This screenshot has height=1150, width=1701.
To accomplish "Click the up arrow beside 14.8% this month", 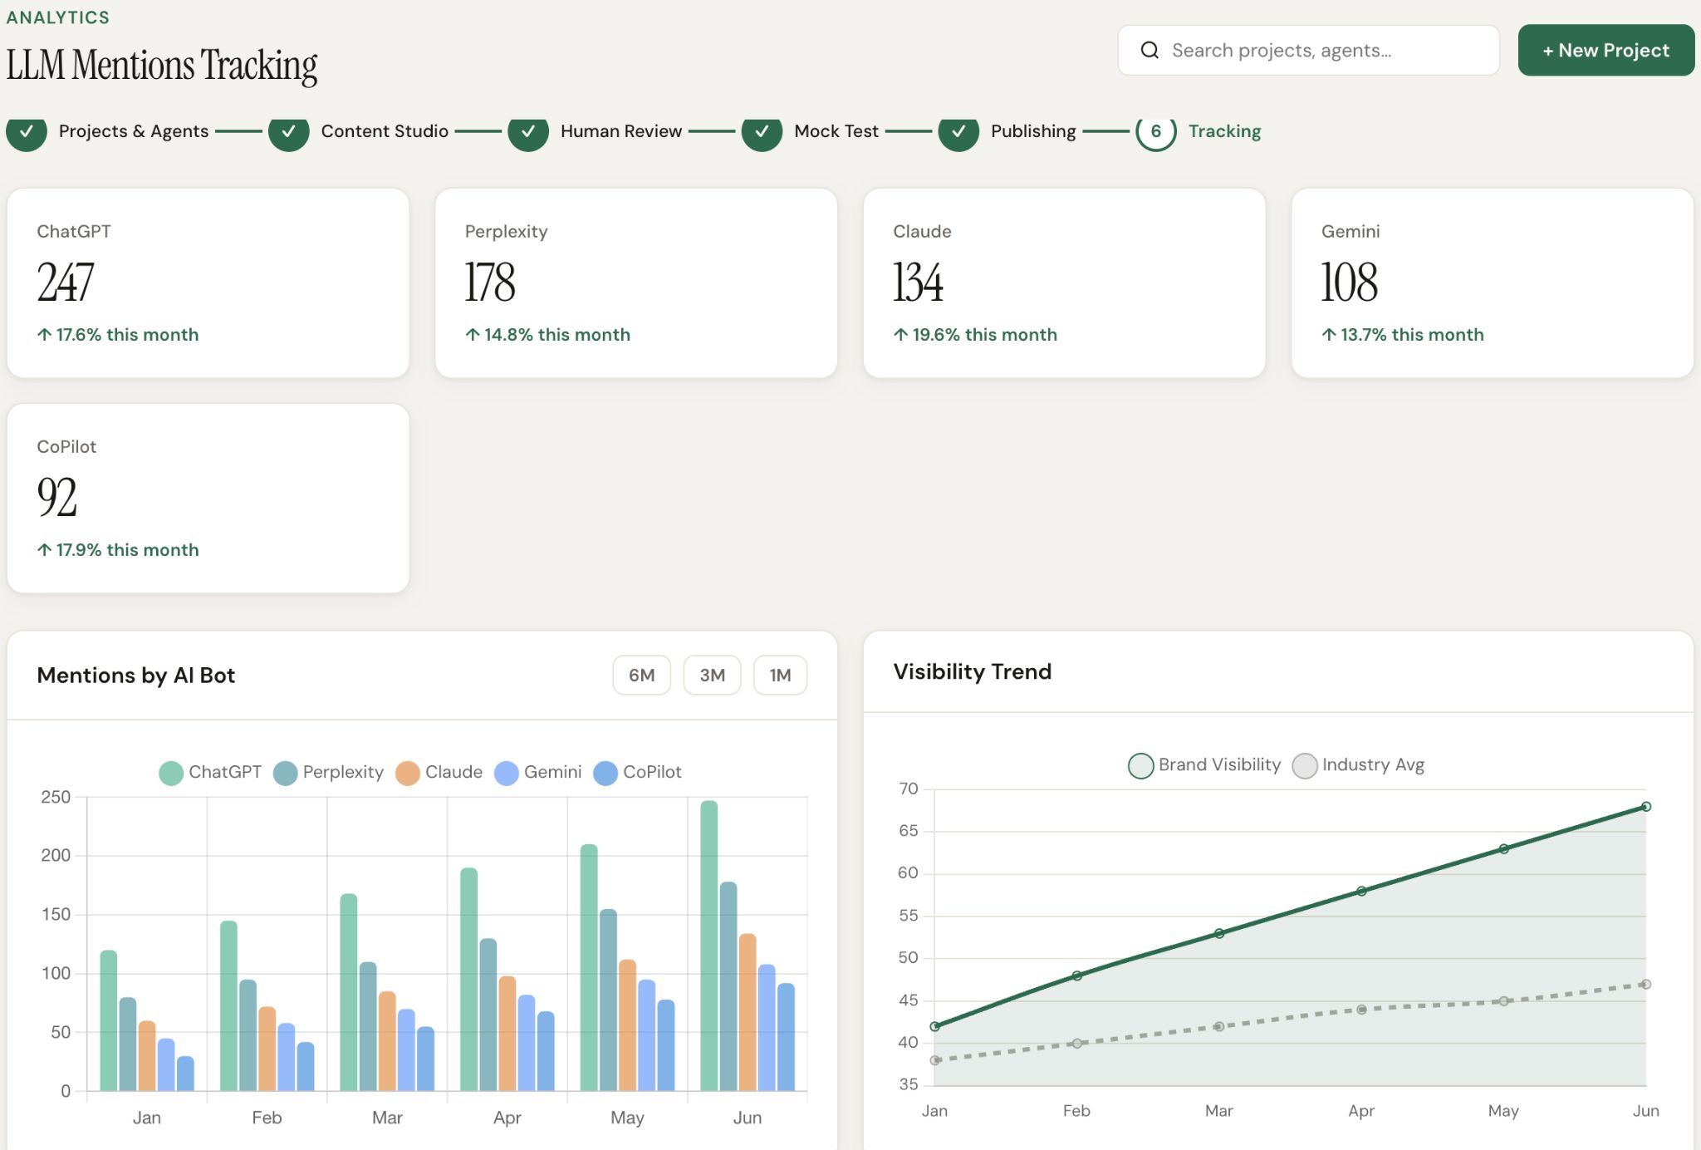I will pyautogui.click(x=473, y=335).
